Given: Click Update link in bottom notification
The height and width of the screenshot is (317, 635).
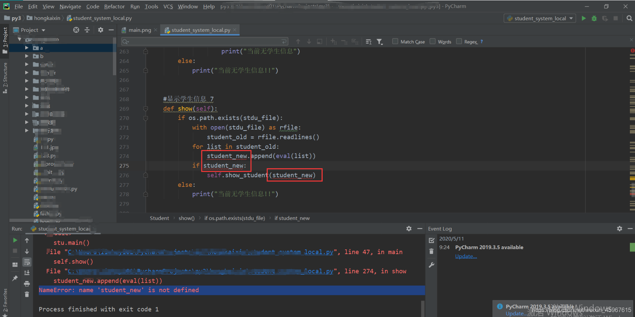Looking at the screenshot, I should (516, 313).
